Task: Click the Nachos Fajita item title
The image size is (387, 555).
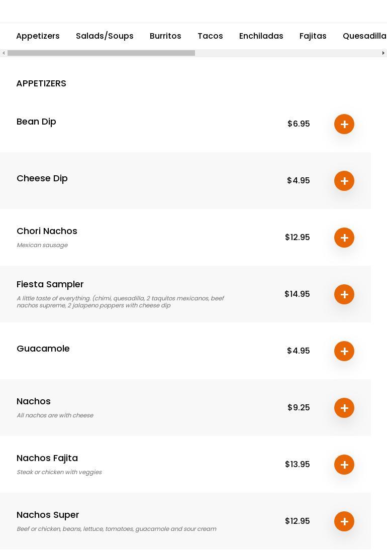Action: click(x=47, y=458)
